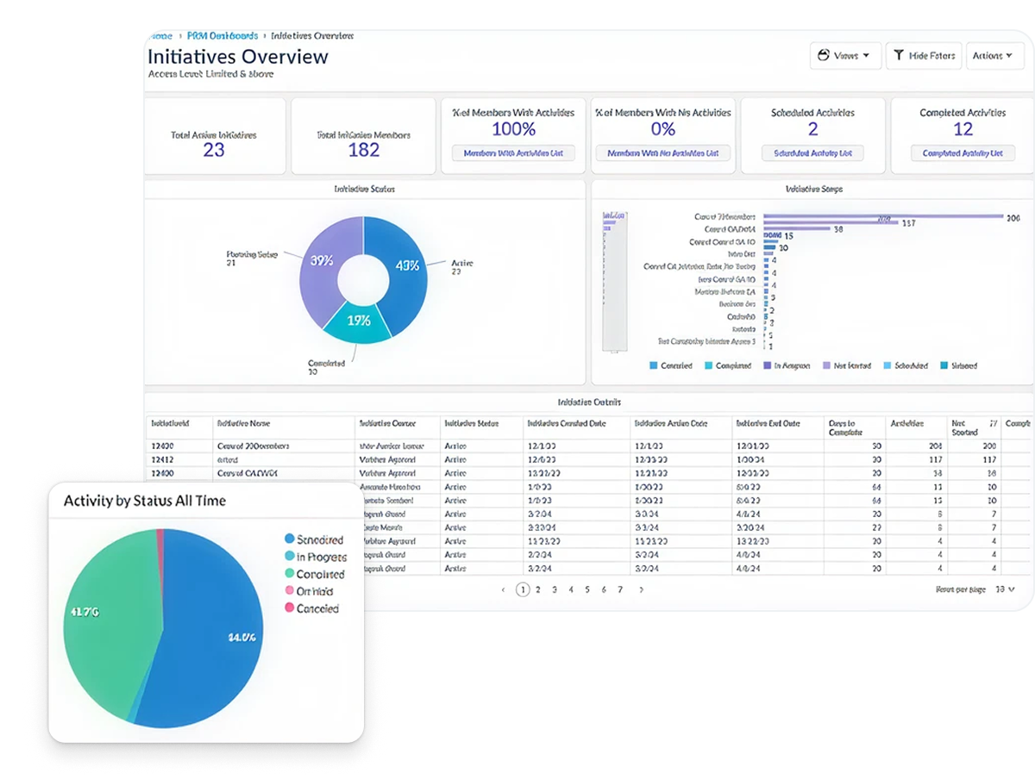Expand the Actions dropdown
This screenshot has width=1035, height=779.
coord(992,56)
